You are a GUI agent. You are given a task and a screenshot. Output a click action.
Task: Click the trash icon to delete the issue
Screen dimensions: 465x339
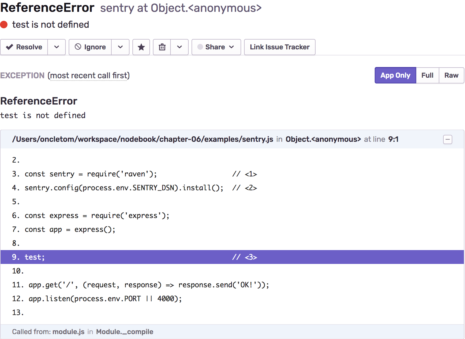(x=162, y=47)
